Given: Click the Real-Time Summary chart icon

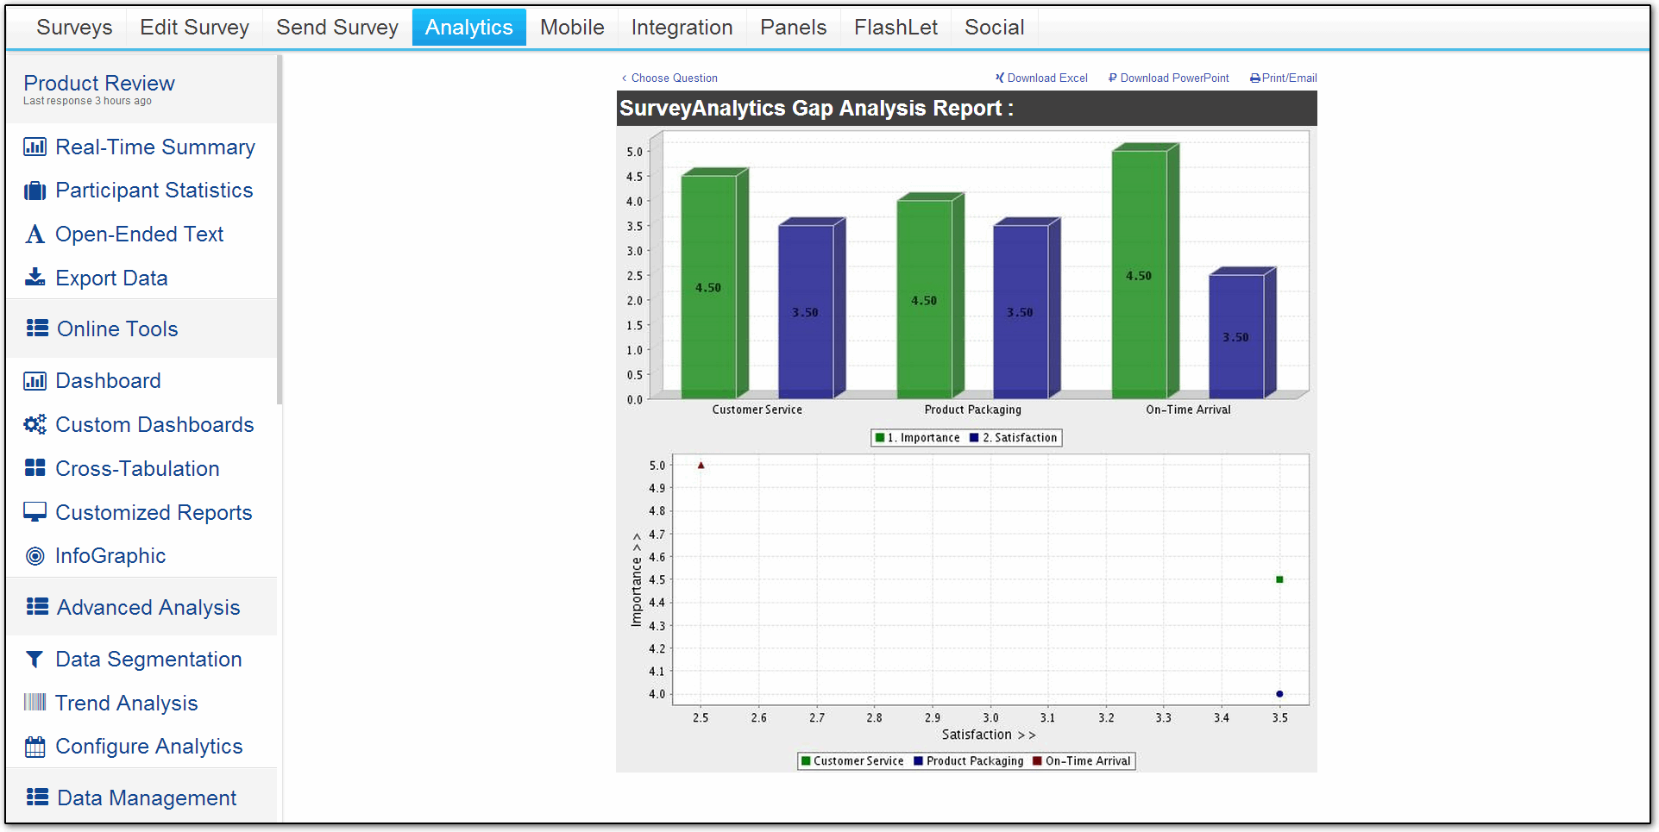Looking at the screenshot, I should 35,147.
